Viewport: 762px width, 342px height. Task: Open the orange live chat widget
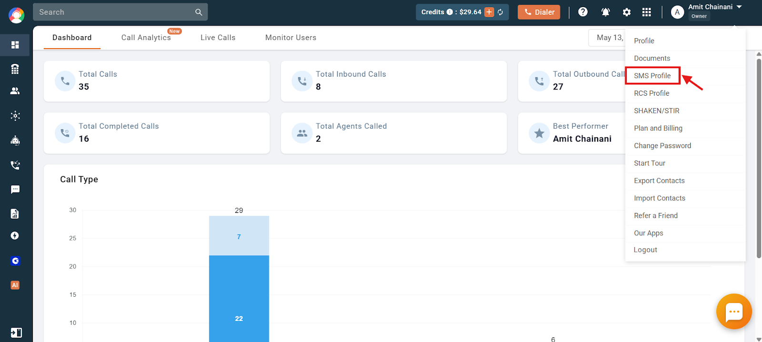734,312
